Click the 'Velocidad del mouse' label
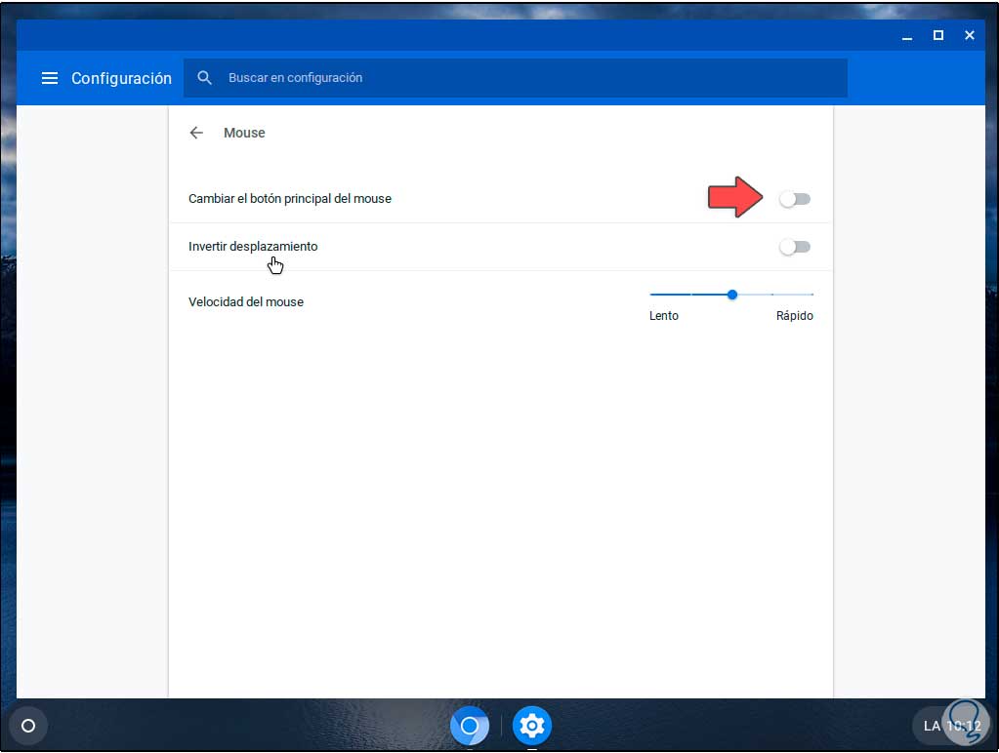 [246, 301]
